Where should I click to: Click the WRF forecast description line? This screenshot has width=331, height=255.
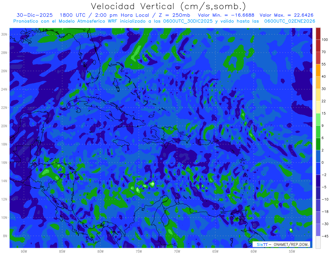pos(164,21)
